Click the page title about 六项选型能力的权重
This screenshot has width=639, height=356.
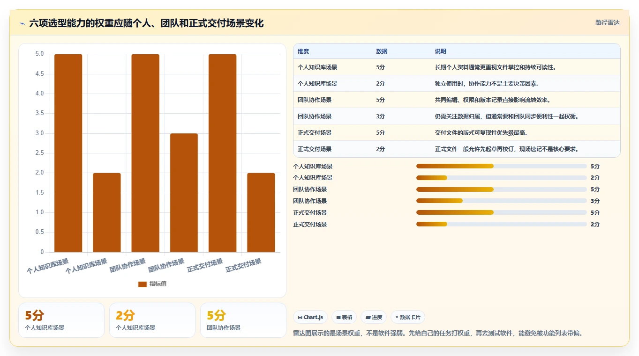point(146,23)
